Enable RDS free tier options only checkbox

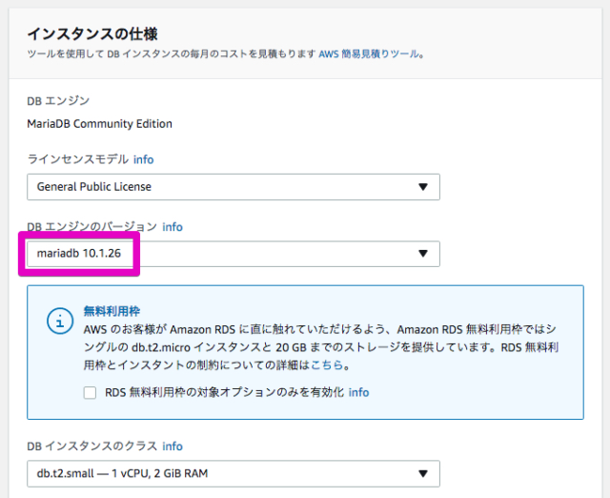point(90,392)
